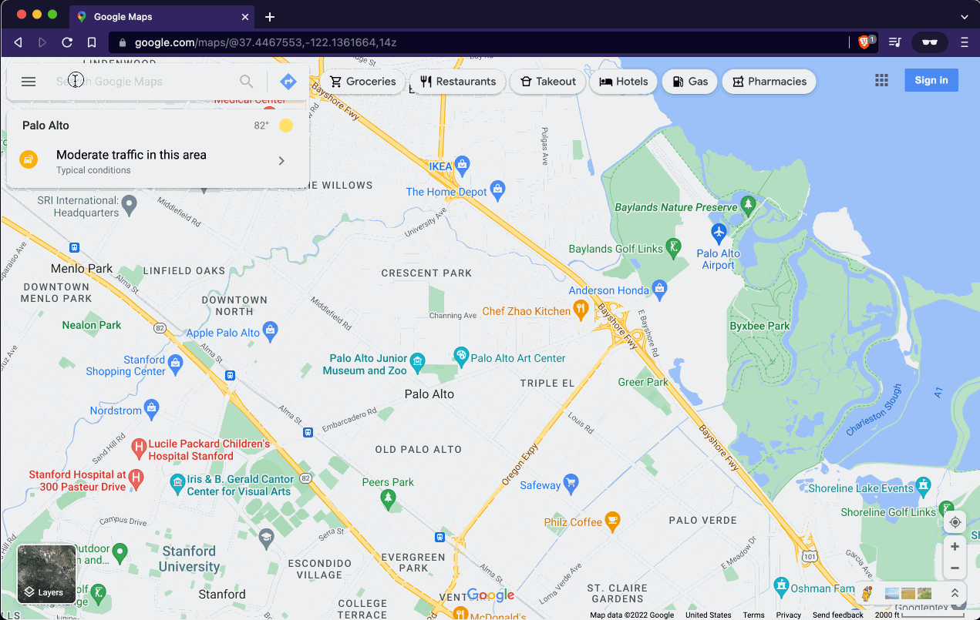The width and height of the screenshot is (980, 620).
Task: Reload the page
Action: [67, 42]
